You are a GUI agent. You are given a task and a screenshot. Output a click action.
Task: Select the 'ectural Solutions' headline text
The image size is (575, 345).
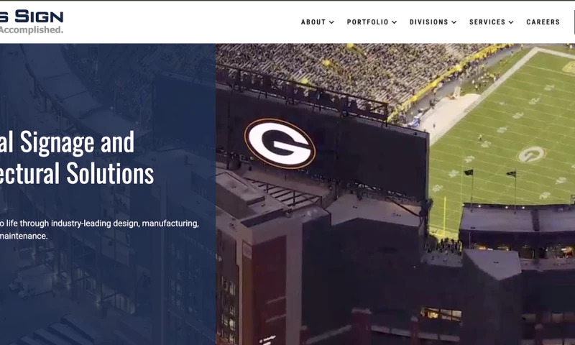point(77,173)
